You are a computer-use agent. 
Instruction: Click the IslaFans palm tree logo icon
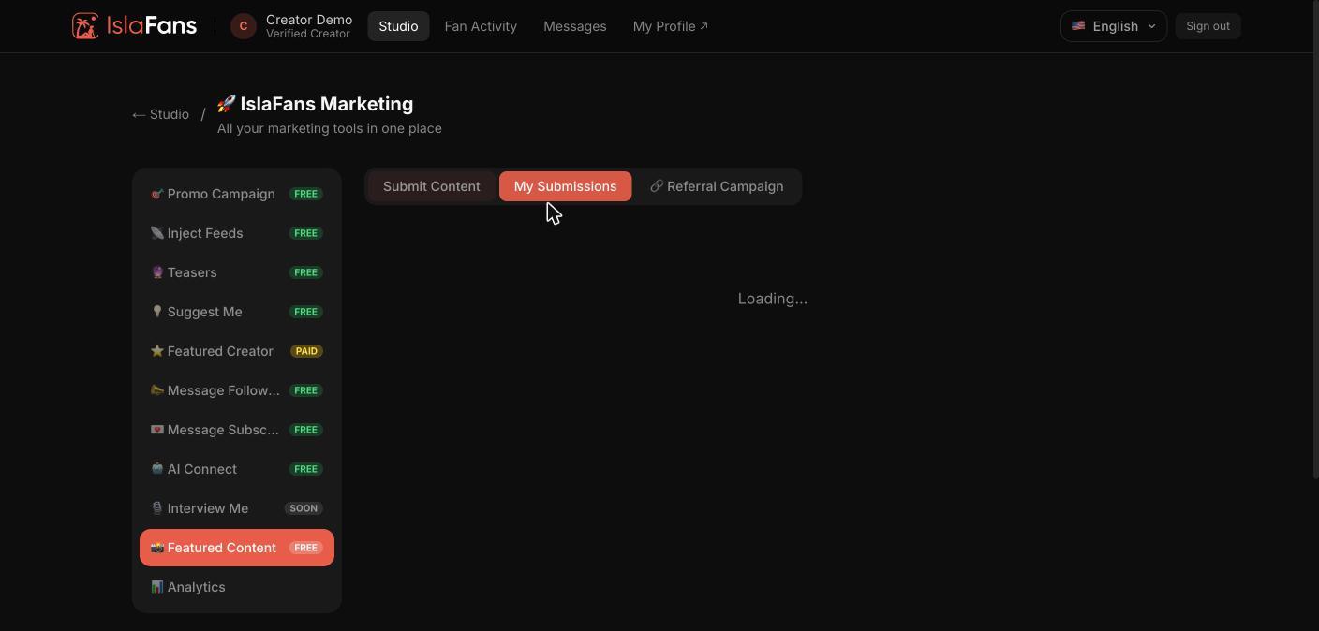click(x=85, y=26)
